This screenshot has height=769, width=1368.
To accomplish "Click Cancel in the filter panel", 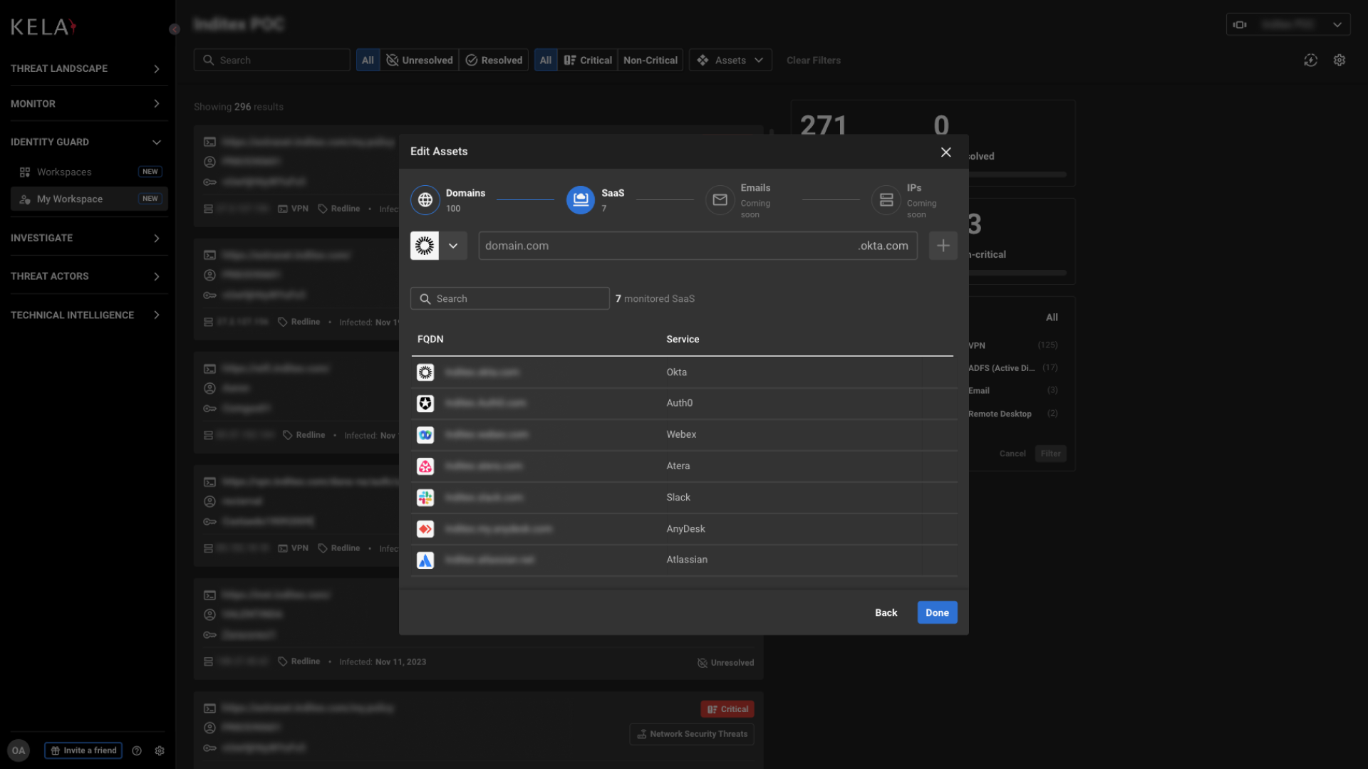I will [1012, 454].
